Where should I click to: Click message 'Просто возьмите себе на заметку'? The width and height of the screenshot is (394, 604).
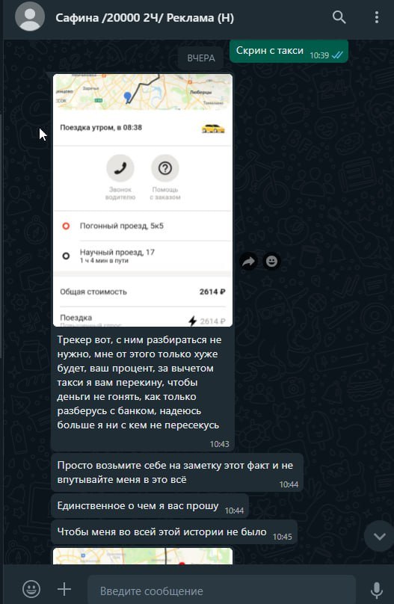click(x=177, y=472)
